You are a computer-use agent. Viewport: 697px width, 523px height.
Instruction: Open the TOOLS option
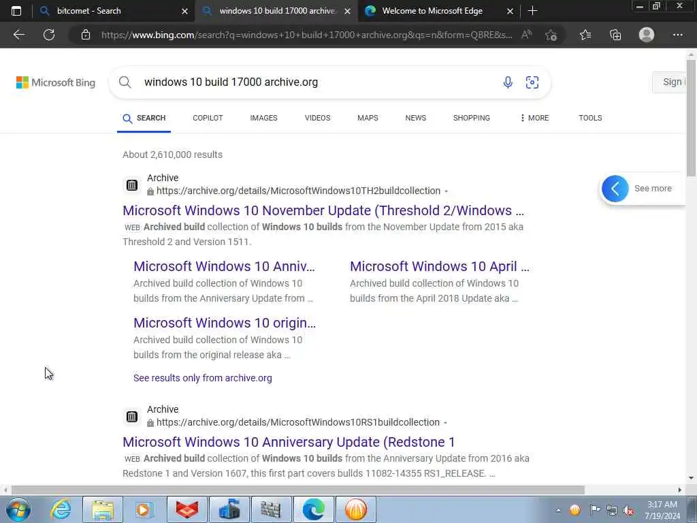point(590,118)
